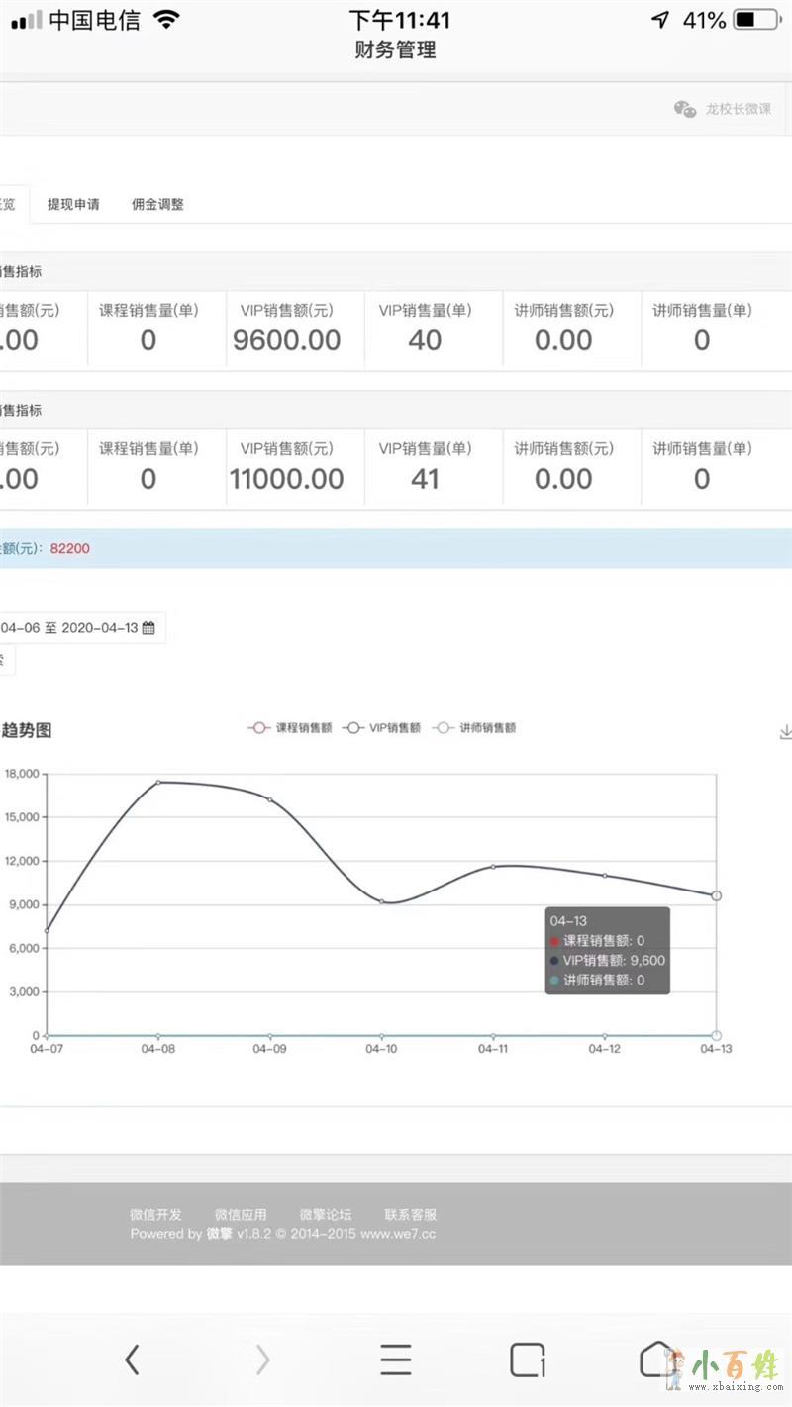
Task: Toggle the 讲师销售额 legend series
Action: [x=475, y=728]
